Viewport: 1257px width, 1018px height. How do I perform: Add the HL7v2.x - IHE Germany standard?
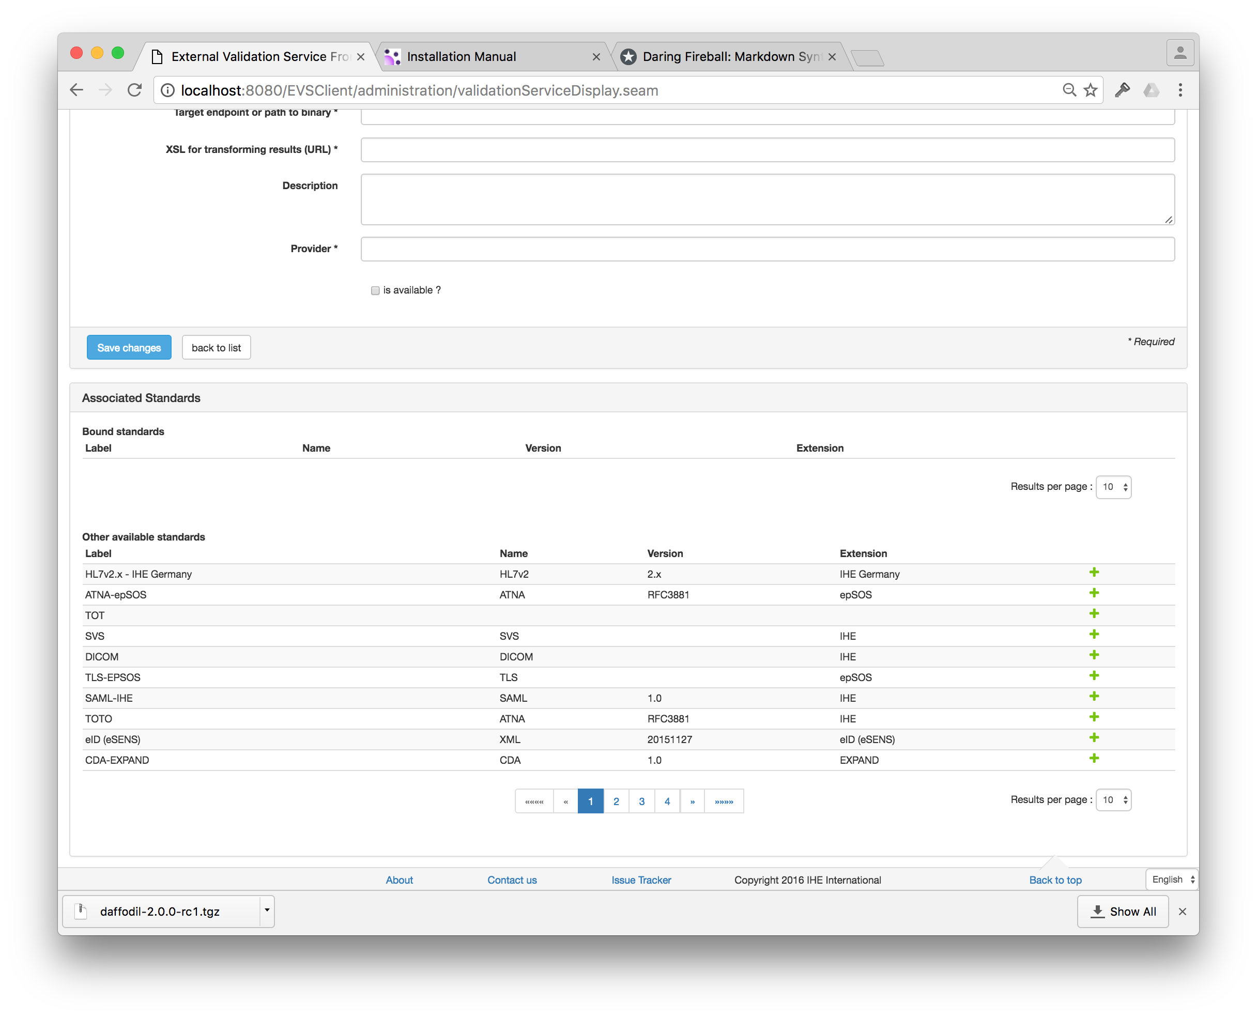coord(1095,573)
